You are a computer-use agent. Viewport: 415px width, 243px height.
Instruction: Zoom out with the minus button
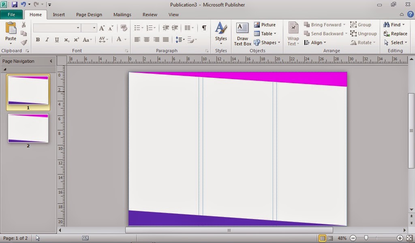[x=353, y=238]
